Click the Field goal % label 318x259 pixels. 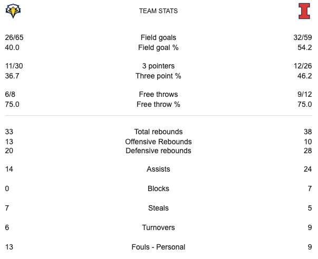tap(158, 47)
